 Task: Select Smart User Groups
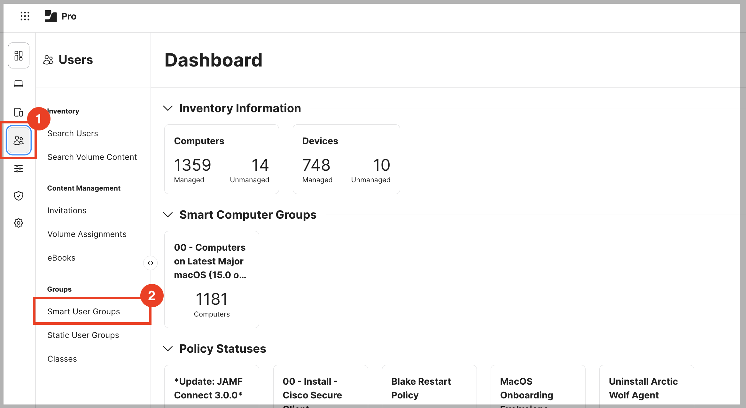coord(84,311)
